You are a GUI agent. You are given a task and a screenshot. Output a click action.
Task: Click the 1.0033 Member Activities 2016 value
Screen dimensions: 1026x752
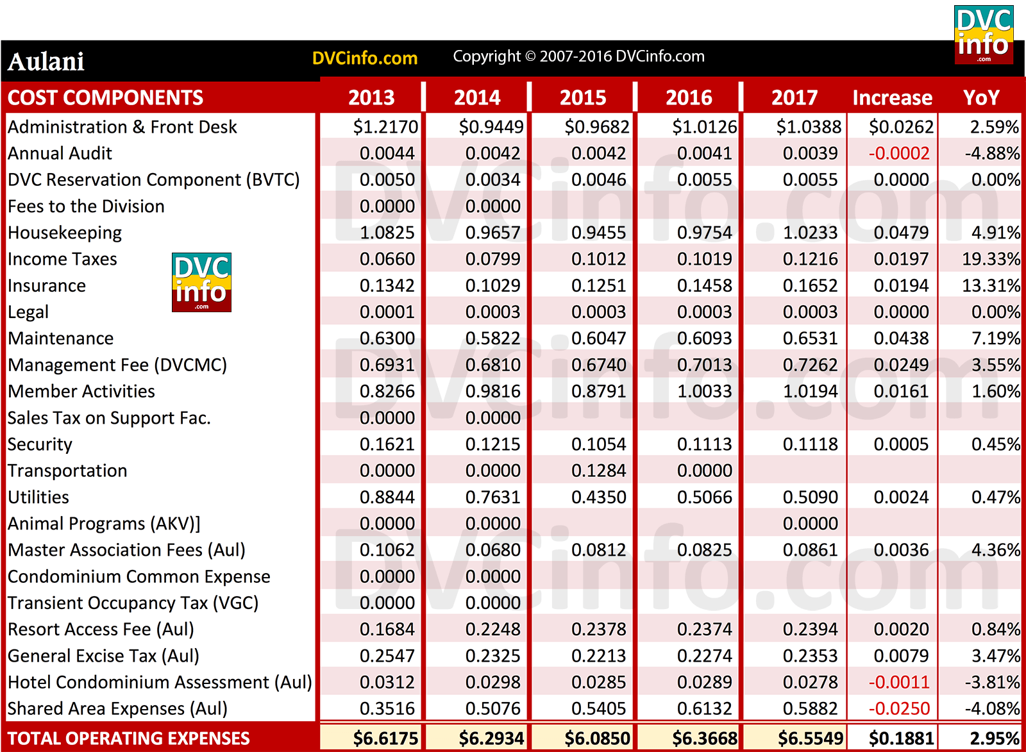coord(705,391)
